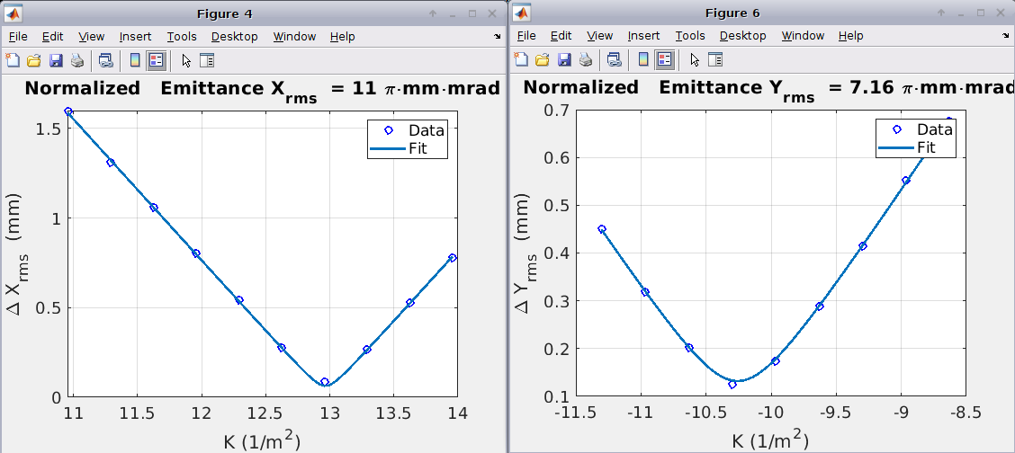
Task: Open the File menu in Figure 4
Action: coord(18,36)
